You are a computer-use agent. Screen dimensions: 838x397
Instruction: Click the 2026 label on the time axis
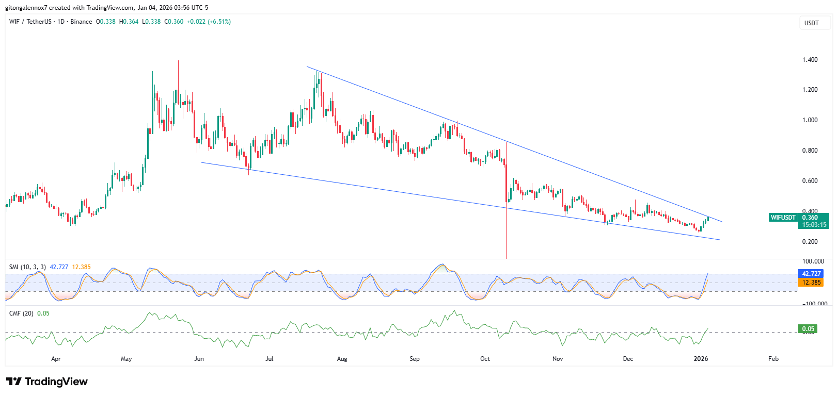click(x=701, y=359)
